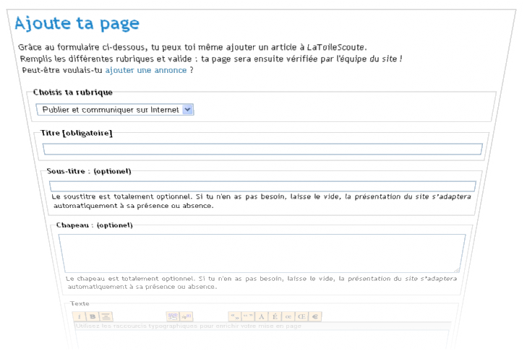
Task: Open the 'ajouter une annonce' link
Action: pyautogui.click(x=147, y=71)
